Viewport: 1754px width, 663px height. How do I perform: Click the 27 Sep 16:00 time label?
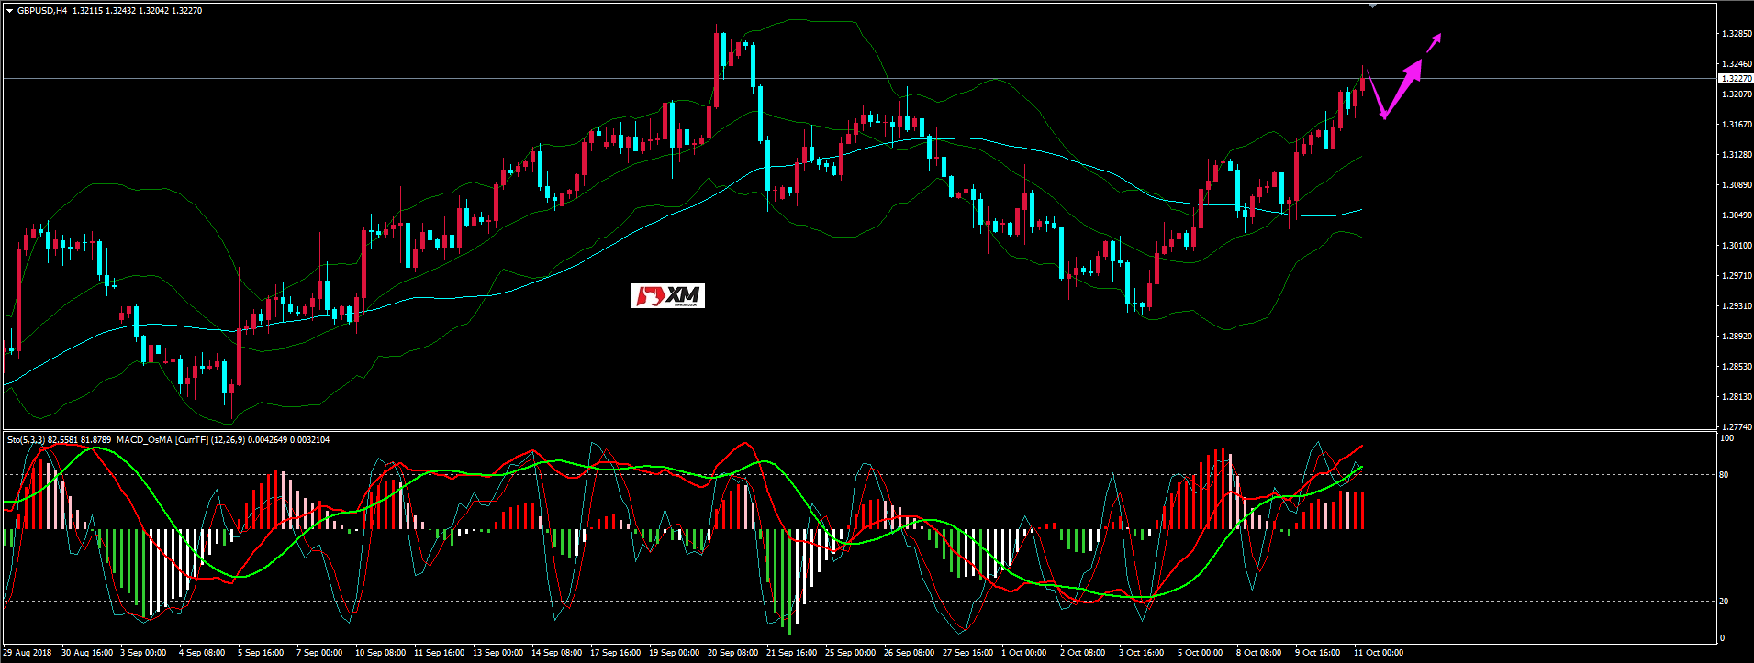(968, 653)
